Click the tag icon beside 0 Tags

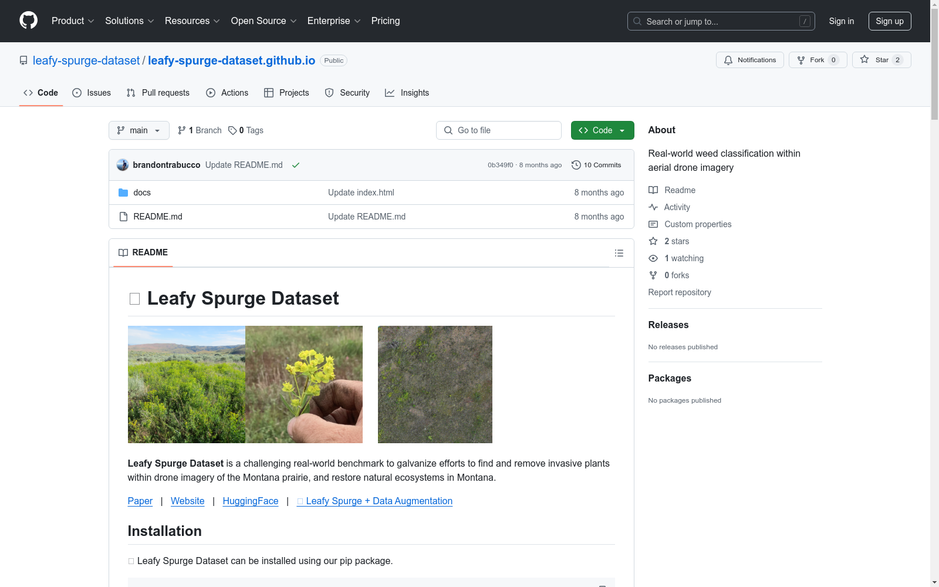click(x=232, y=130)
